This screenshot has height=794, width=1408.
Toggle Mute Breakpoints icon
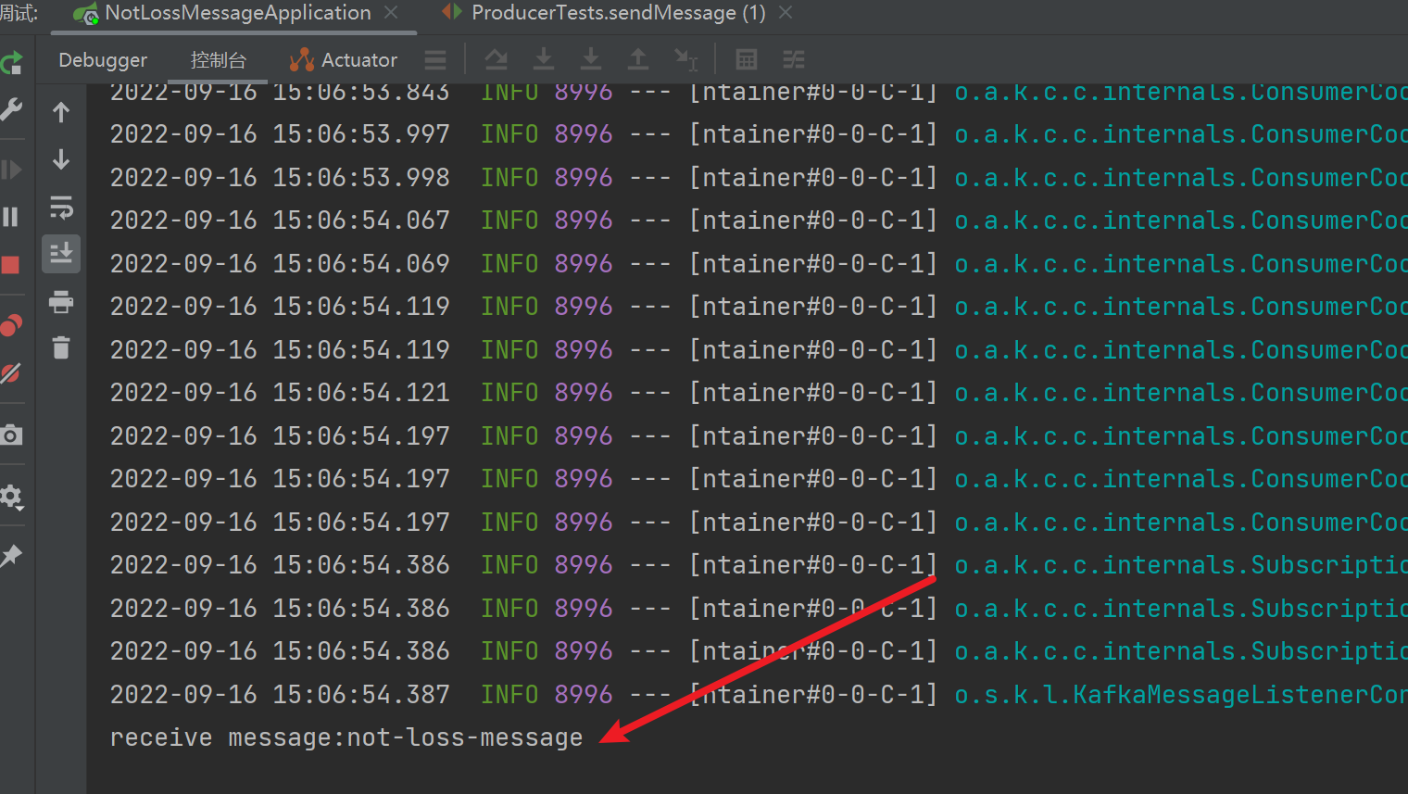[11, 373]
